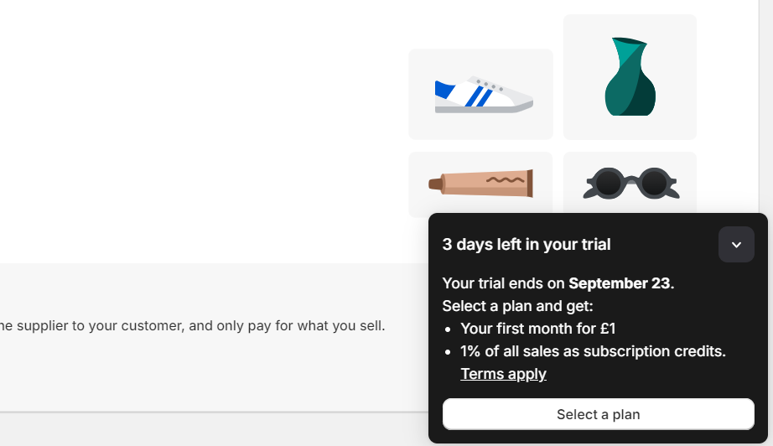Click the supplier-to-customer description text
This screenshot has height=446, width=773.
(193, 325)
